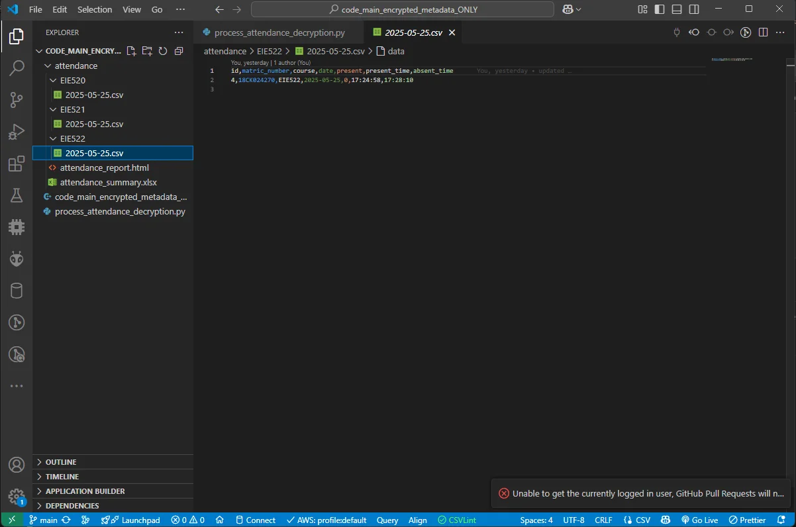Click Go Live in status bar
The image size is (796, 527).
pos(700,520)
